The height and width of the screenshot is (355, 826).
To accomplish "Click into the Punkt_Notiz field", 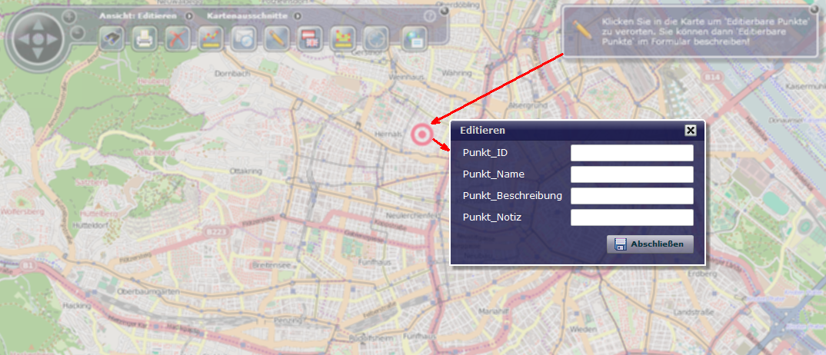I will point(631,217).
